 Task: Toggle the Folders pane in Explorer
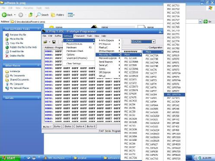coord(58,15)
